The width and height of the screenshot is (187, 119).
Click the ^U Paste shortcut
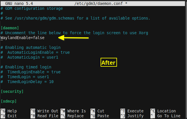tap(100, 116)
